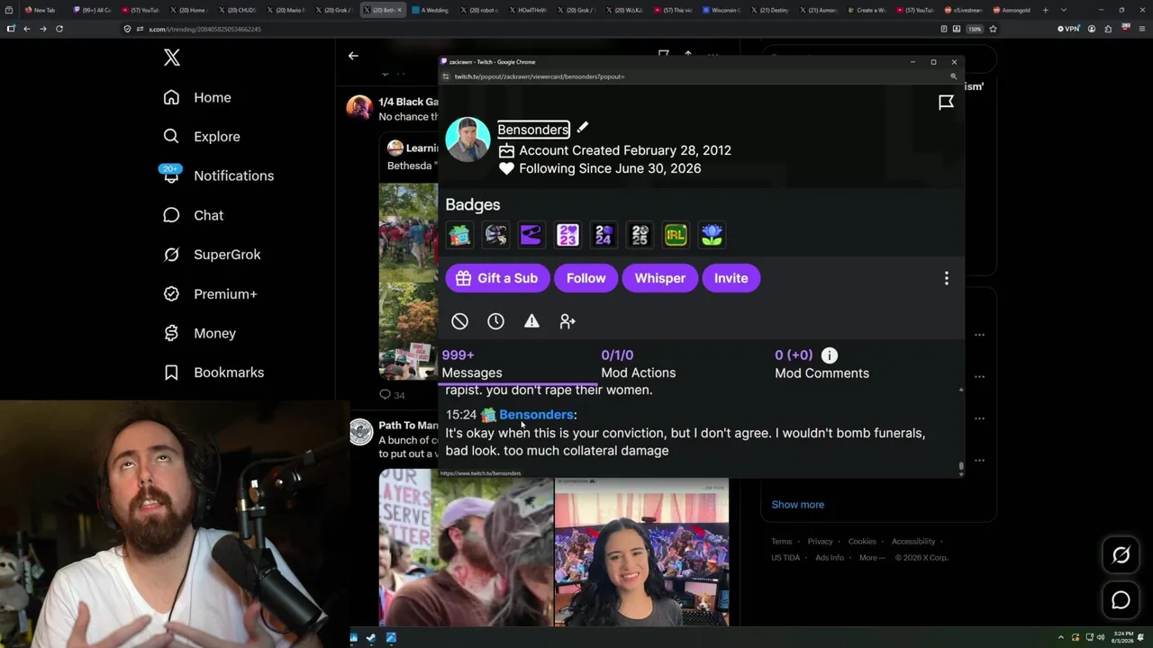Click the zoom magnifier in Twitch popout address bar
The height and width of the screenshot is (648, 1153).
coord(953,76)
